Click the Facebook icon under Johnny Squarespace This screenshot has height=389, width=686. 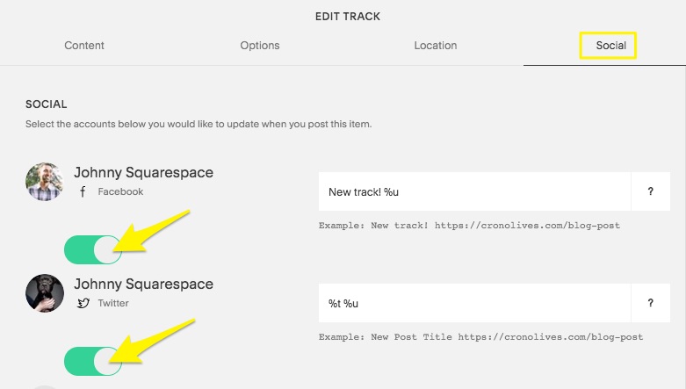(83, 191)
